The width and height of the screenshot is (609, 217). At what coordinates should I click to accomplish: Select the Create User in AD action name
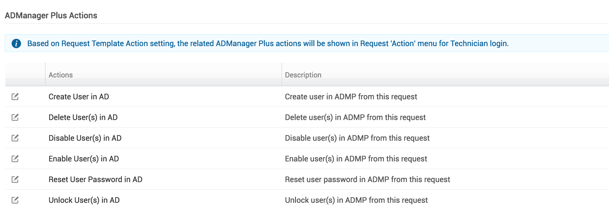pyautogui.click(x=79, y=97)
